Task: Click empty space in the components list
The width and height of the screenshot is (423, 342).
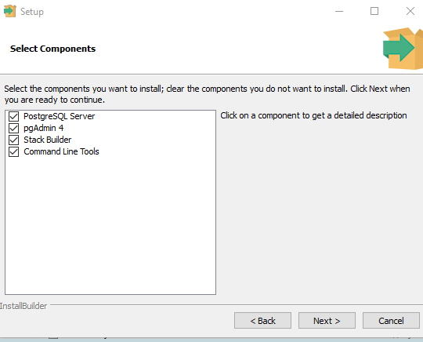Action: [110, 224]
